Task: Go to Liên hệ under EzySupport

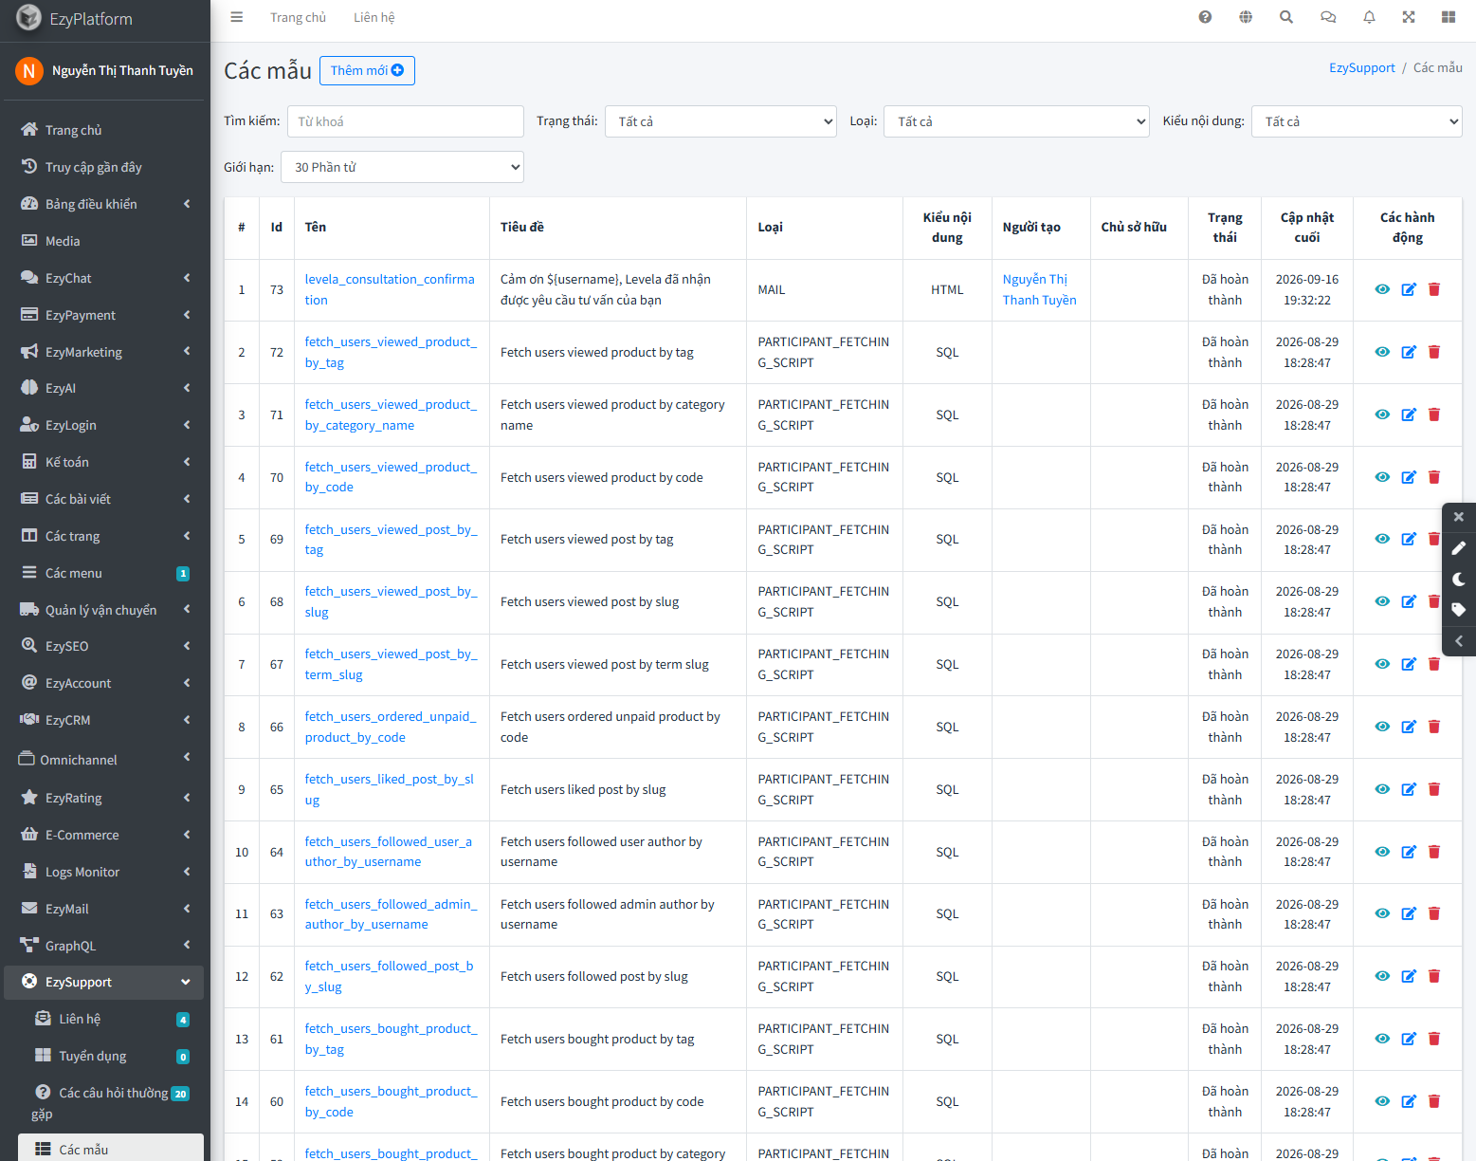Action: 111,1019
